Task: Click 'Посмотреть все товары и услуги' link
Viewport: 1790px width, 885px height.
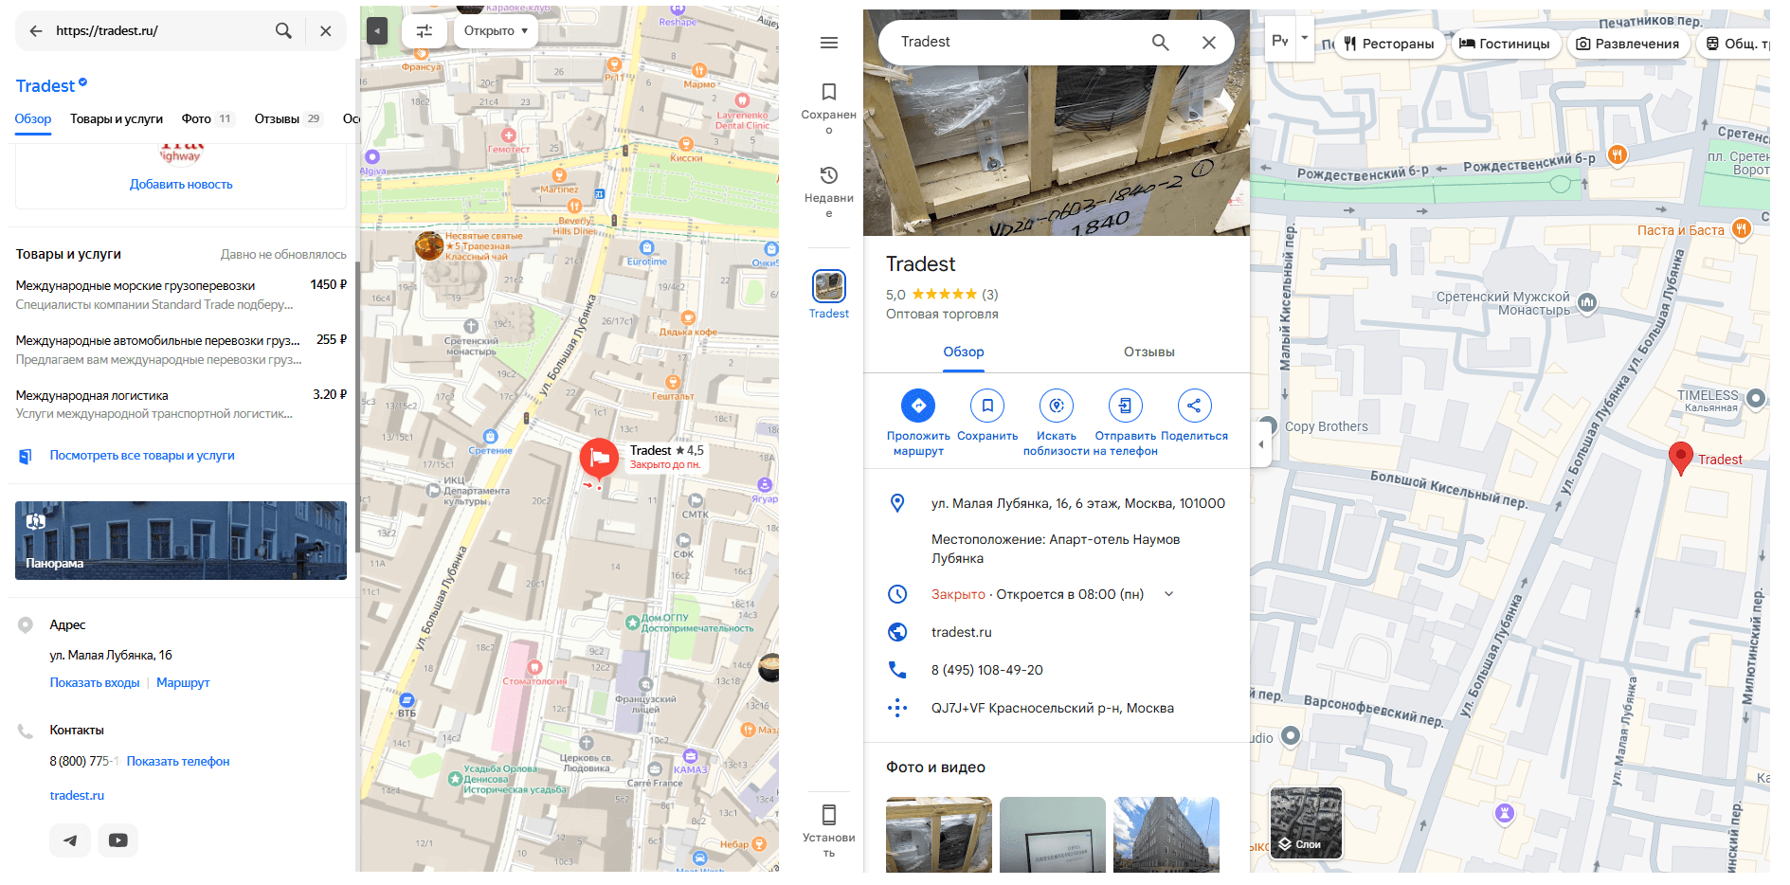Action: pyautogui.click(x=142, y=456)
